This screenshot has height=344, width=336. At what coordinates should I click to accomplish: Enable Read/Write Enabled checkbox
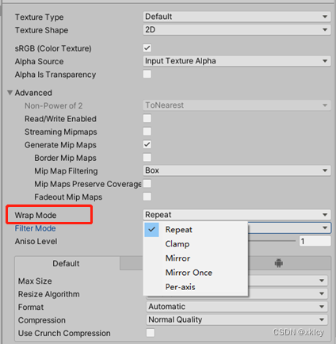click(x=147, y=118)
